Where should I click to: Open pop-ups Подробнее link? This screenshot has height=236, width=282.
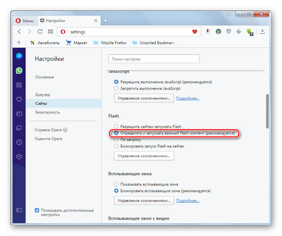(x=188, y=201)
